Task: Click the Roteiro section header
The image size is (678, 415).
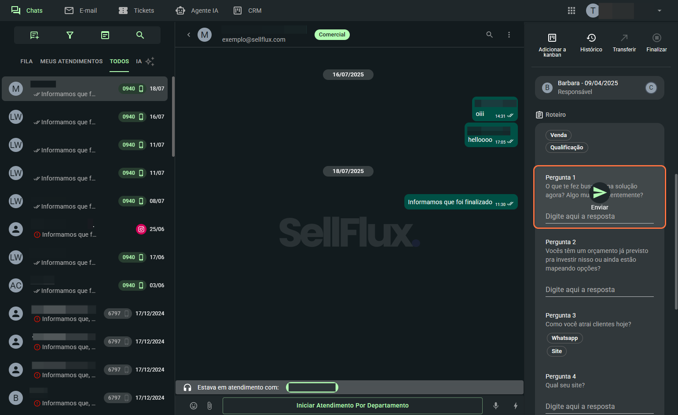Action: [551, 115]
